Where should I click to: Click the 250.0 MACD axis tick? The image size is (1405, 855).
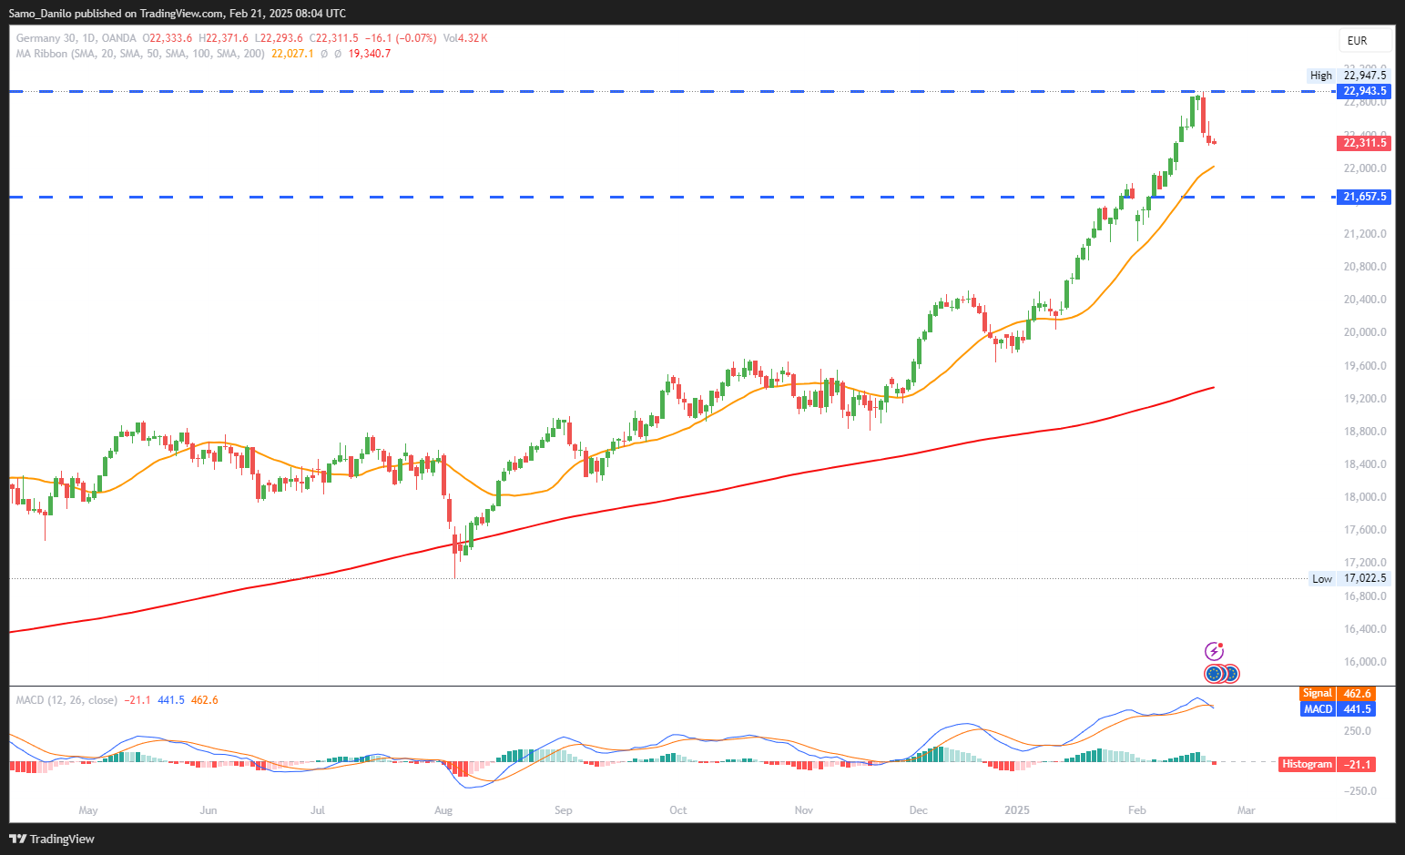point(1357,731)
